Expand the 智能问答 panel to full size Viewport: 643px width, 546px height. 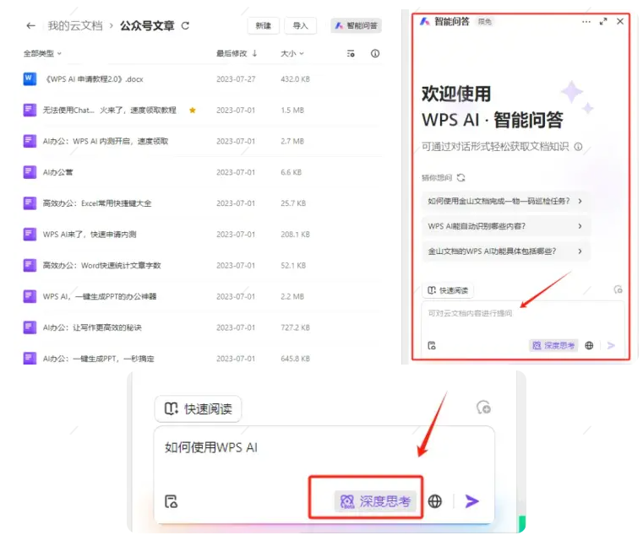pyautogui.click(x=603, y=21)
